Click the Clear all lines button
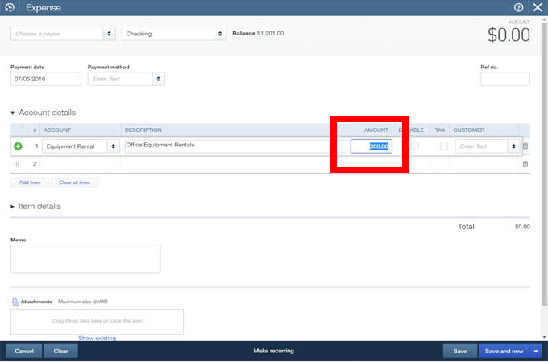The height and width of the screenshot is (362, 548). (x=74, y=183)
